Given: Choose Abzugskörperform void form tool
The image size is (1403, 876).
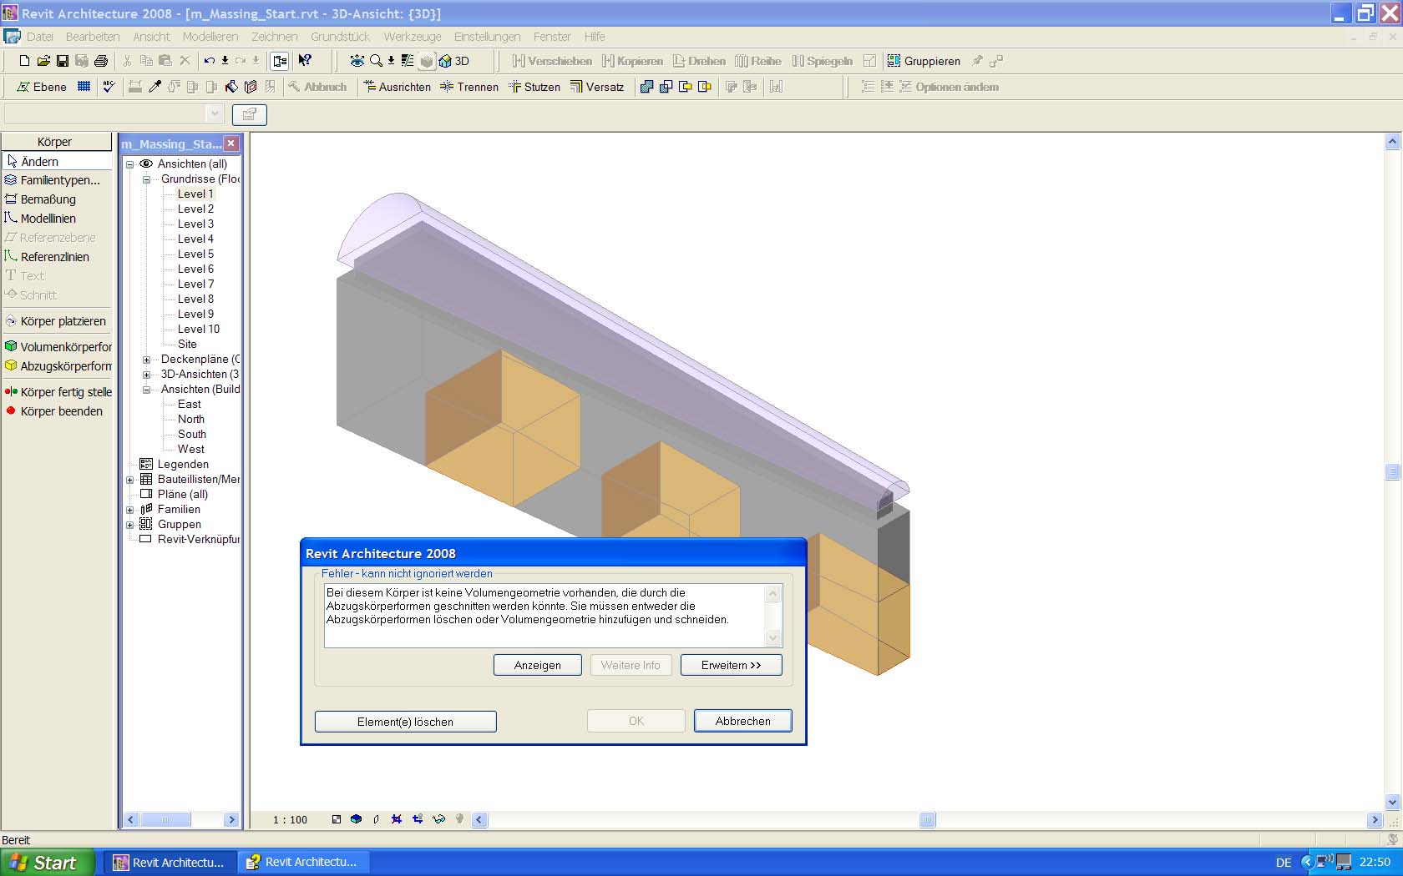Looking at the screenshot, I should 58,365.
